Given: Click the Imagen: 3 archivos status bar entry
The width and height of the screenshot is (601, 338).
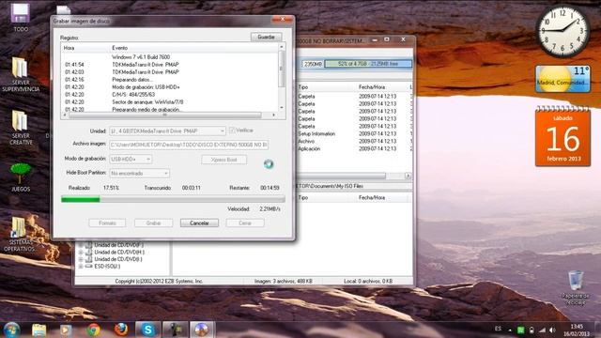Looking at the screenshot, I should pyautogui.click(x=283, y=281).
